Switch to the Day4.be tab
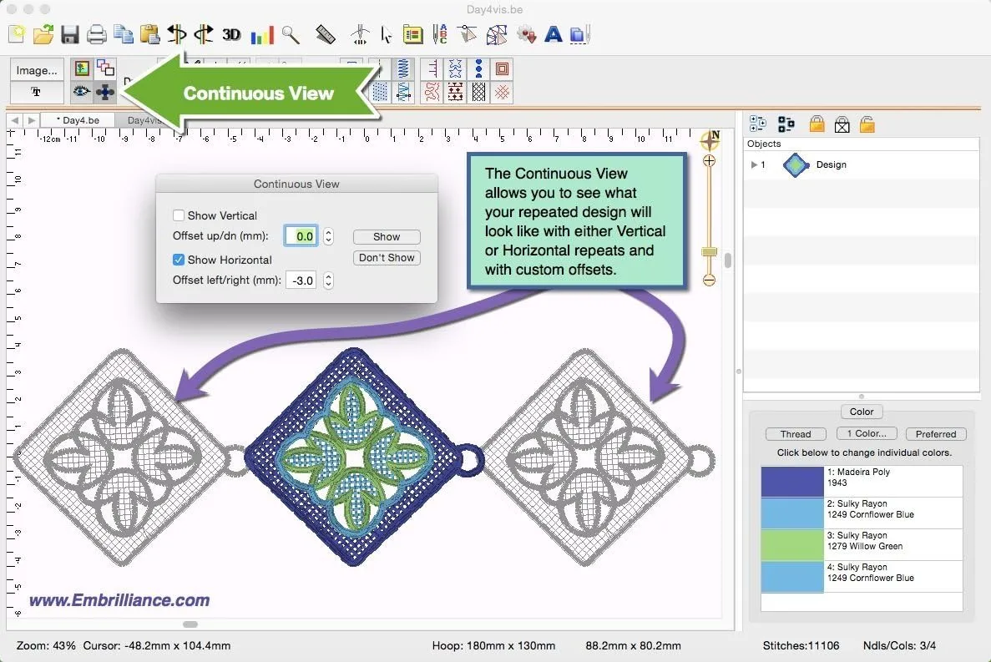Viewport: 991px width, 662px height. coord(78,119)
